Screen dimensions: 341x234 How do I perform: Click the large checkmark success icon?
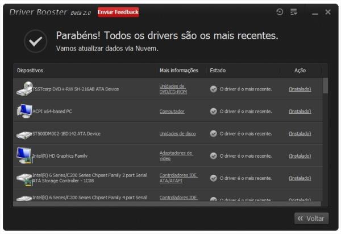point(36,41)
